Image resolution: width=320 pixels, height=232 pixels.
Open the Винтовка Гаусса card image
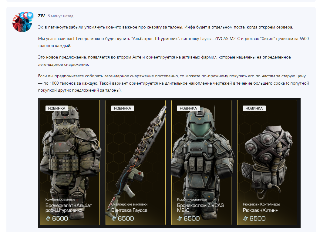point(136,163)
